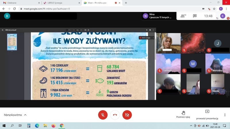Bookmark this page with the star icon
This screenshot has width=230, height=129.
pyautogui.click(x=214, y=9)
